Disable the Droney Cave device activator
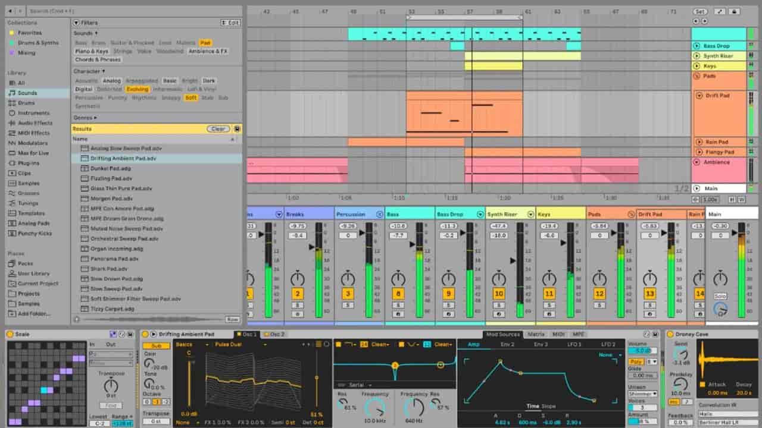This screenshot has height=428, width=762. 671,334
